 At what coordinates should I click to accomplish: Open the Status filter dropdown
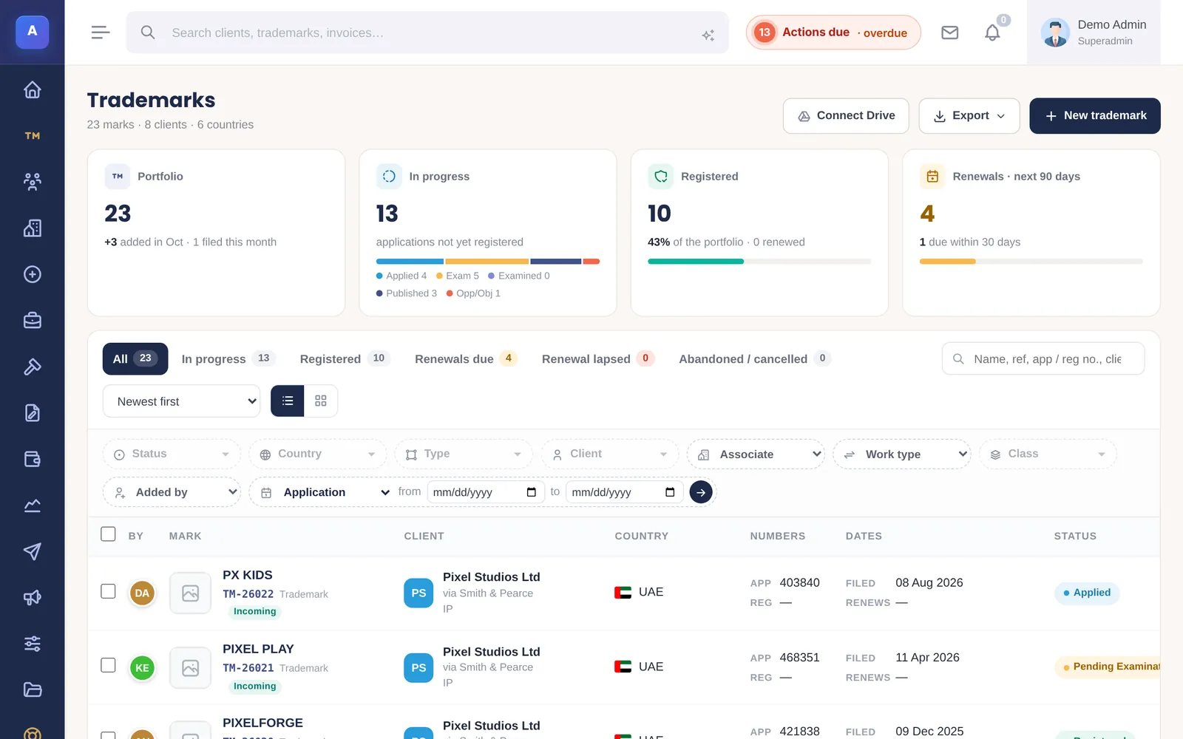coord(172,454)
